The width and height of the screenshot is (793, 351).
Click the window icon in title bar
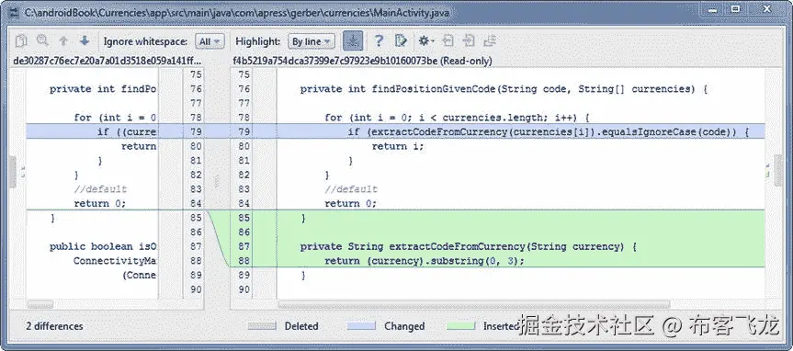pos(14,13)
